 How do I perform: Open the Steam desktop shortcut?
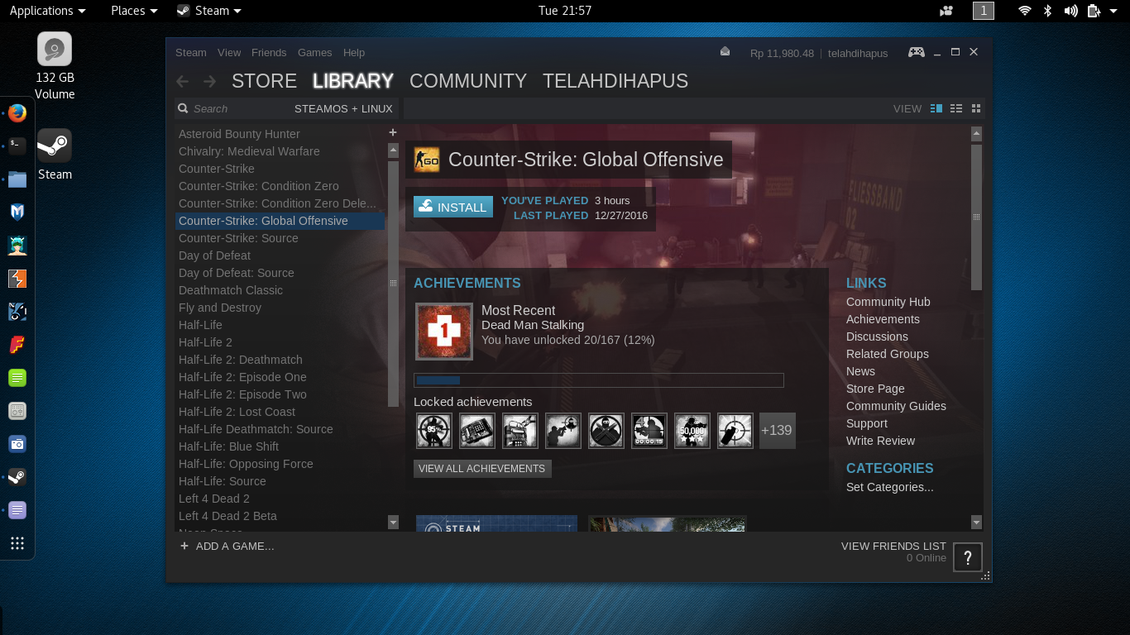55,155
